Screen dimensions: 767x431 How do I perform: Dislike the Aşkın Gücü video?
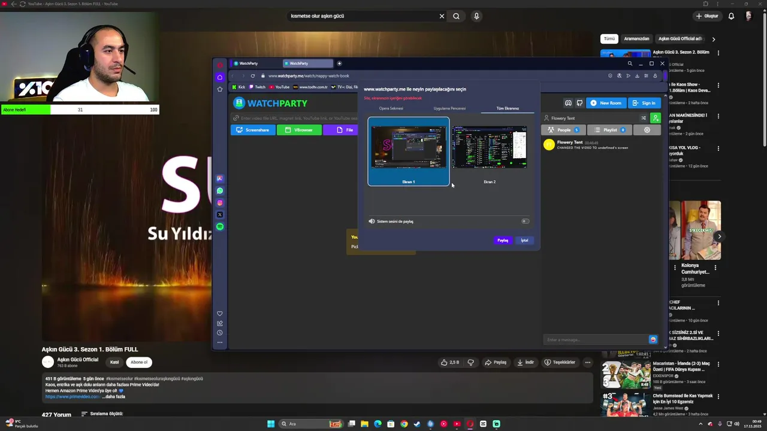(470, 362)
